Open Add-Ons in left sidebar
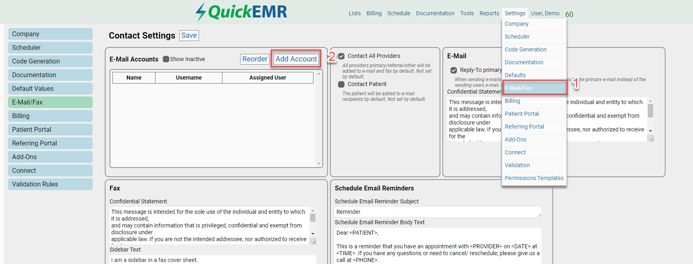The width and height of the screenshot is (693, 264). 50,157
